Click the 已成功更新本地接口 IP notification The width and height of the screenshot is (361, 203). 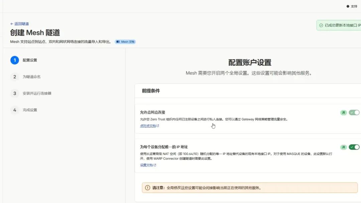(339, 25)
